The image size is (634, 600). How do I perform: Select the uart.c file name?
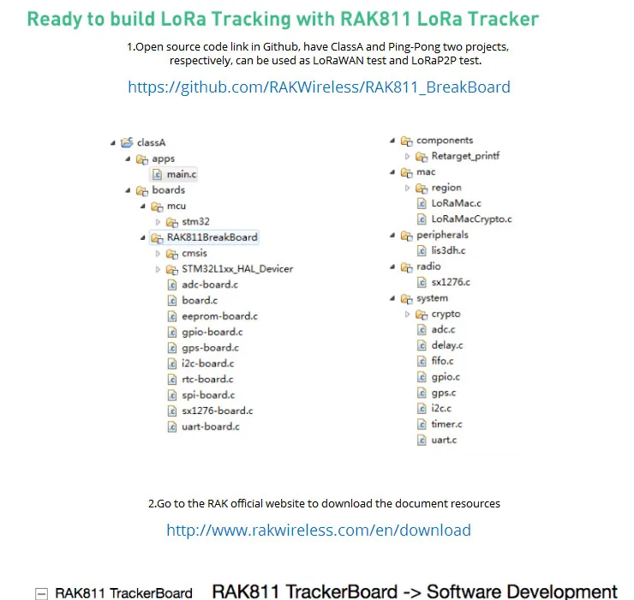[444, 440]
